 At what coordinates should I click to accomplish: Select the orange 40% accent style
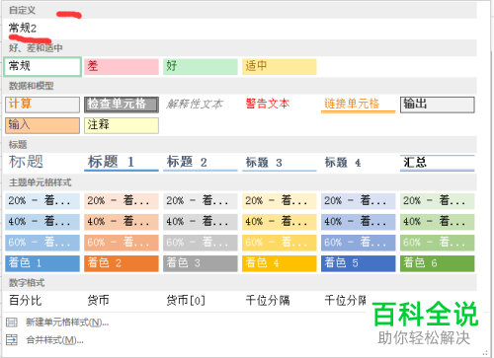pos(122,222)
